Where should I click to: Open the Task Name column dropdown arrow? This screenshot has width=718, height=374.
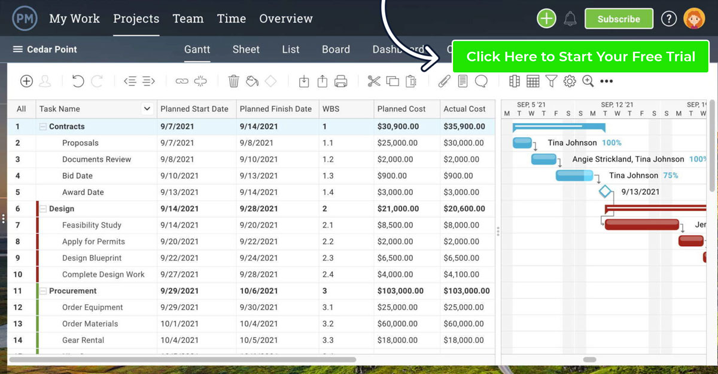[x=147, y=109]
